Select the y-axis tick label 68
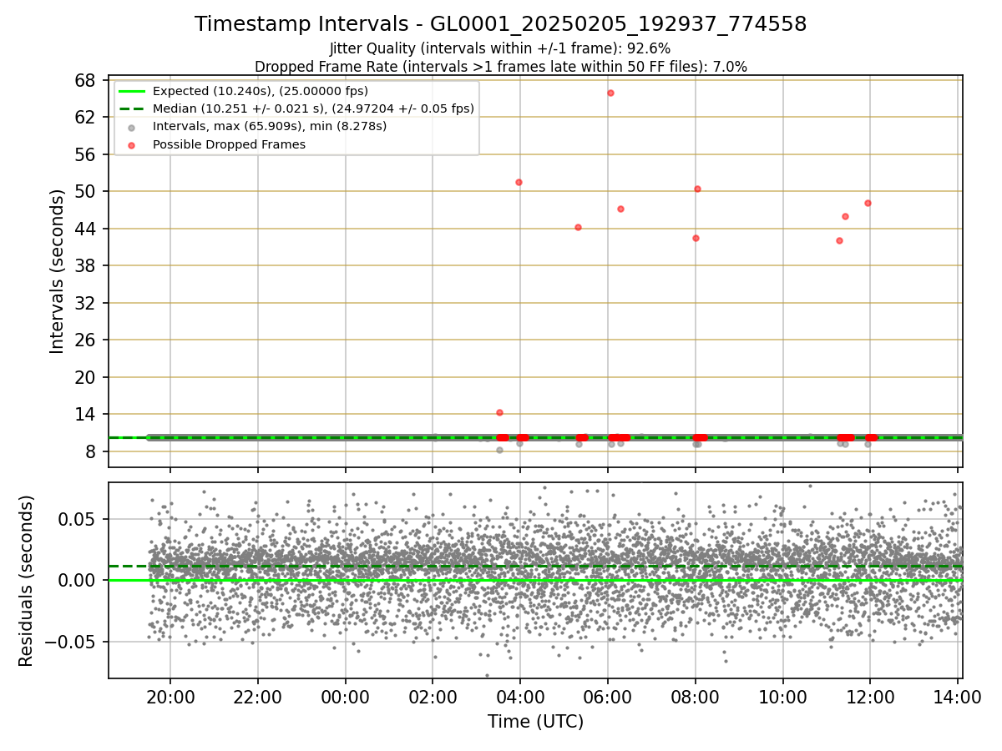 (85, 80)
